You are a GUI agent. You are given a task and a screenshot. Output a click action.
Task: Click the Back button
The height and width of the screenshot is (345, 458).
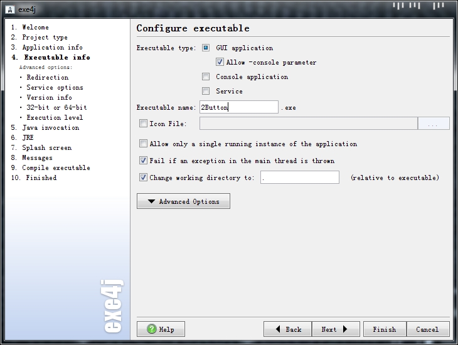click(x=288, y=329)
